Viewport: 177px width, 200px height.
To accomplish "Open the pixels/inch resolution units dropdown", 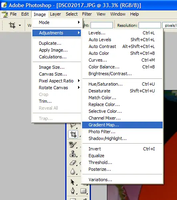I will (x=170, y=25).
